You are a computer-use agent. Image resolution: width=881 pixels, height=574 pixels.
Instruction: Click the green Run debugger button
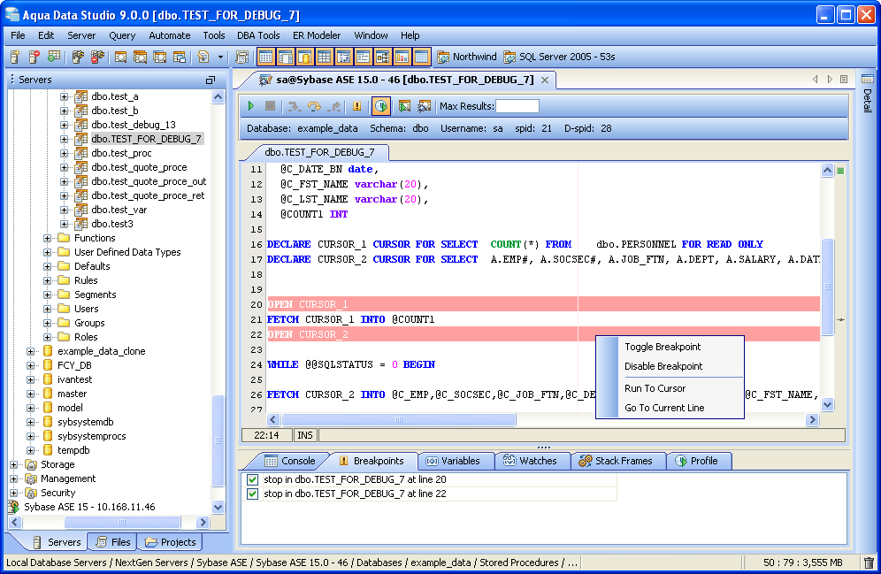pyautogui.click(x=252, y=106)
